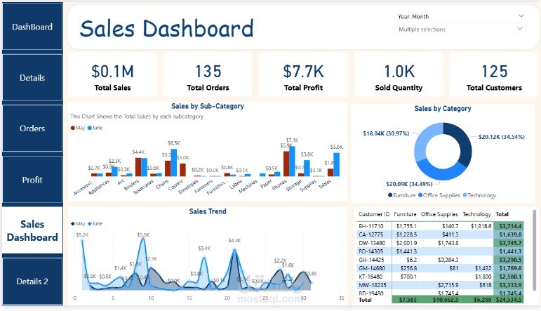Click the Tables June bar labeled $5.6K
541x311 pixels.
[x=336, y=164]
